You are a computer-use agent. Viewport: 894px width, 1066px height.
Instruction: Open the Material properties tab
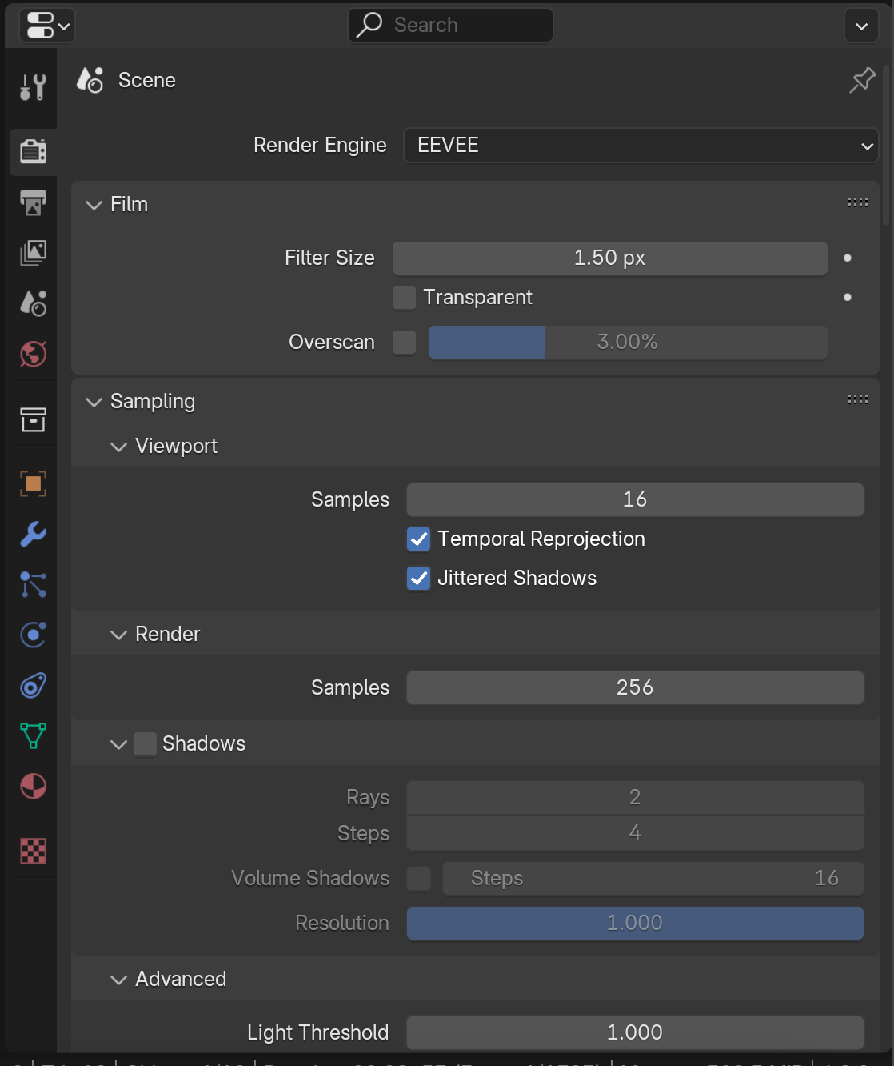coord(33,786)
